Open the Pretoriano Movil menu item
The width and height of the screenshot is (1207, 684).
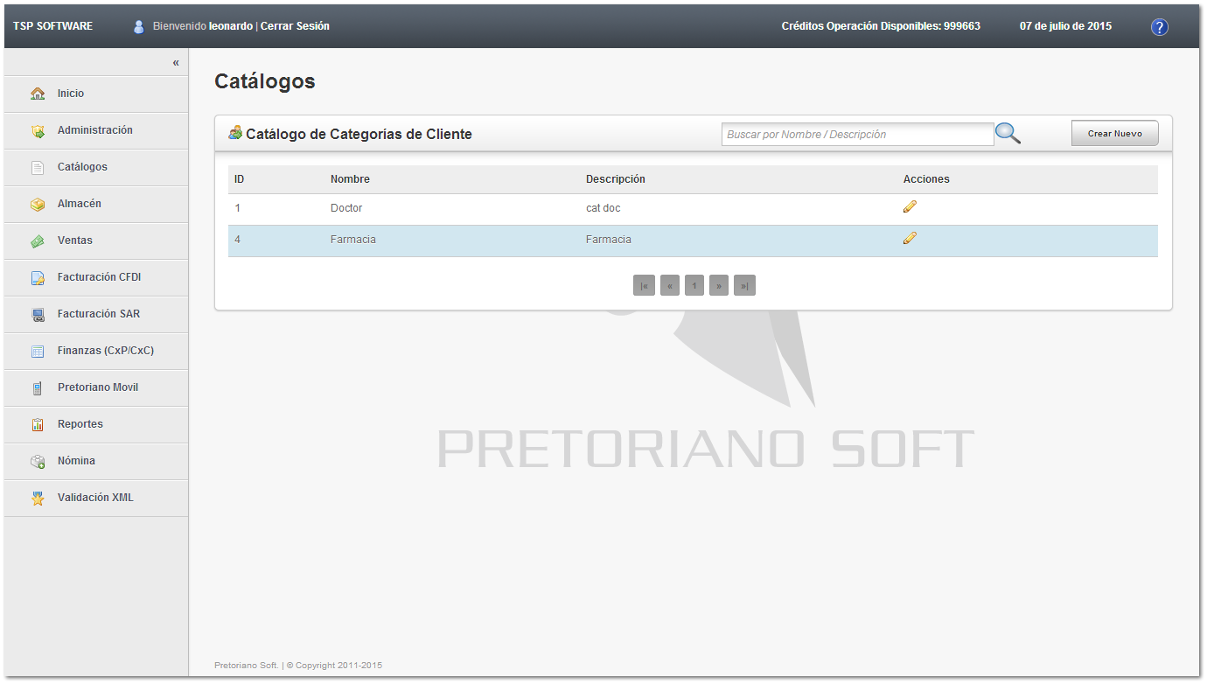96,387
